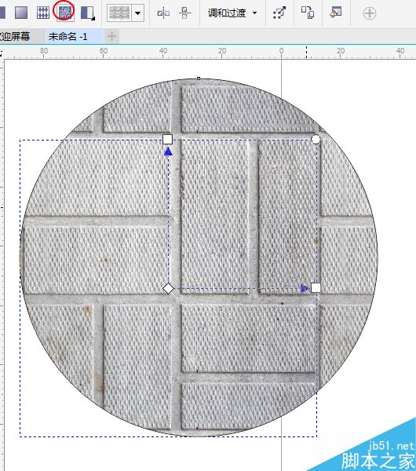Add a new document tab with plus
Screen dimensions: 416x471
[x=111, y=37]
